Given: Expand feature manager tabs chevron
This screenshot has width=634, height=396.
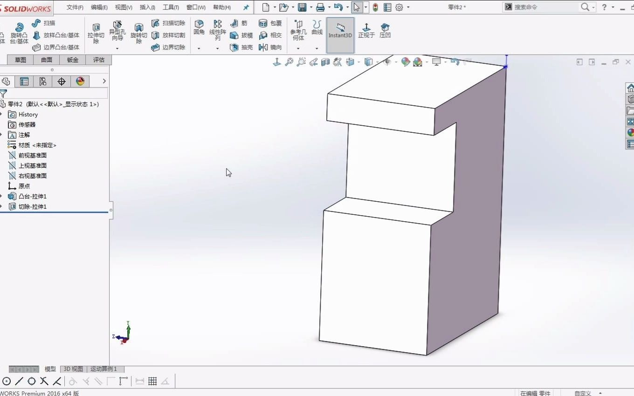Looking at the screenshot, I should pos(104,82).
